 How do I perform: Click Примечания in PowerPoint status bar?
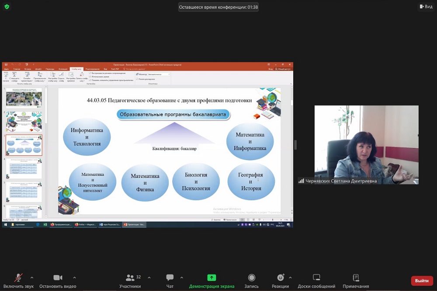point(230,219)
